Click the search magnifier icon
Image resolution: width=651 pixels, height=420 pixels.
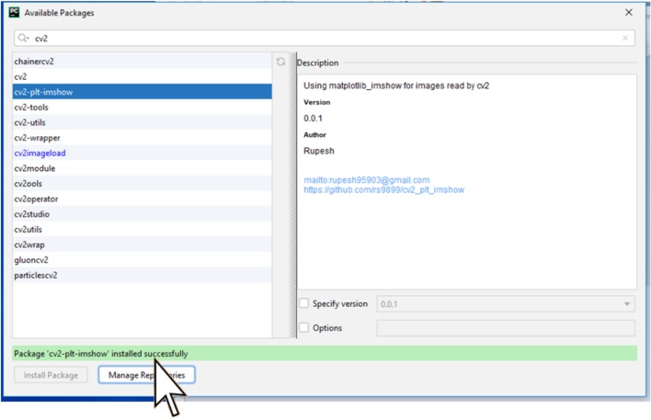point(23,39)
